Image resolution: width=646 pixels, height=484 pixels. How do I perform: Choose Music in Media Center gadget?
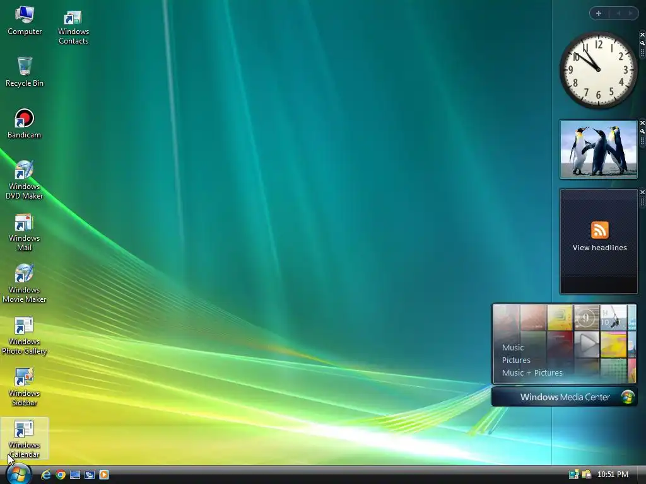tap(513, 347)
